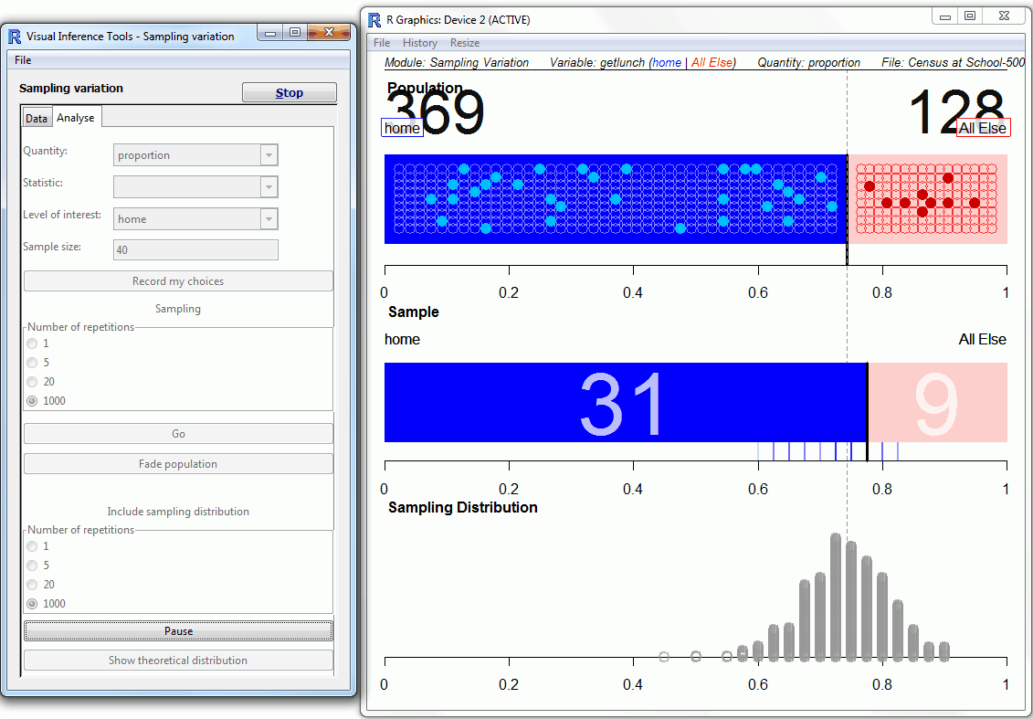Click the R logo in R Graphics title bar
The image size is (1033, 719).
374,19
